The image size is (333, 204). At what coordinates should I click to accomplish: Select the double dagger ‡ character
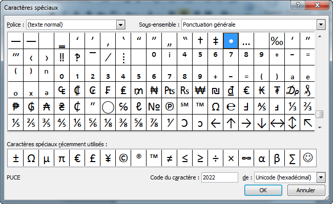215,41
